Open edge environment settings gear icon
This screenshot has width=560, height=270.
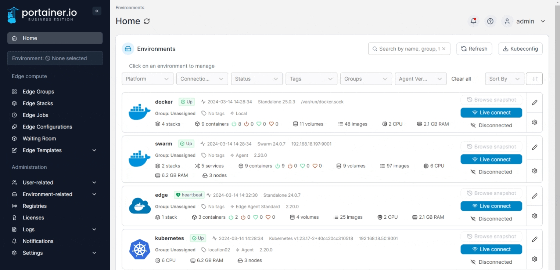pyautogui.click(x=535, y=216)
